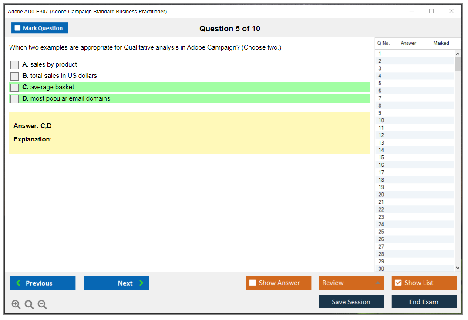Select option D most popular email domains
This screenshot has width=468, height=320.
click(15, 99)
